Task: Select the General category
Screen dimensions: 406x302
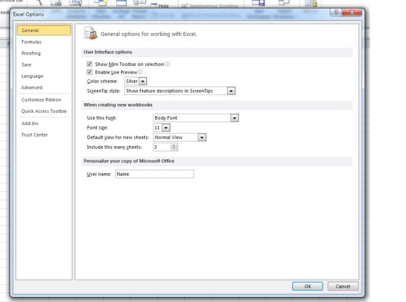Action: point(44,30)
